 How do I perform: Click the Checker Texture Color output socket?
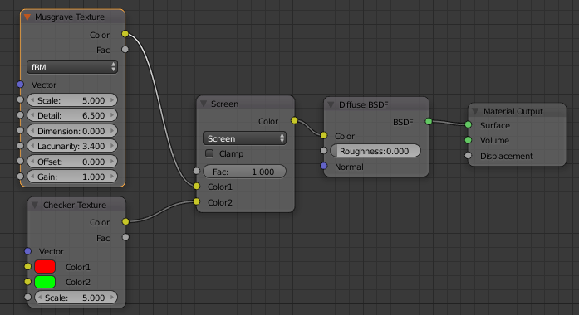tap(125, 221)
